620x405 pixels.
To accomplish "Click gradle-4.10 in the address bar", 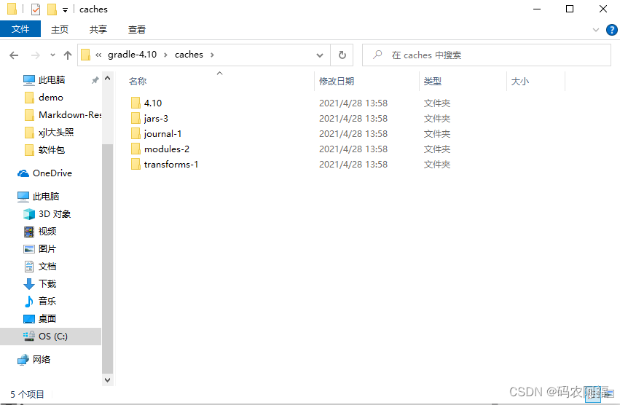I will (x=132, y=55).
